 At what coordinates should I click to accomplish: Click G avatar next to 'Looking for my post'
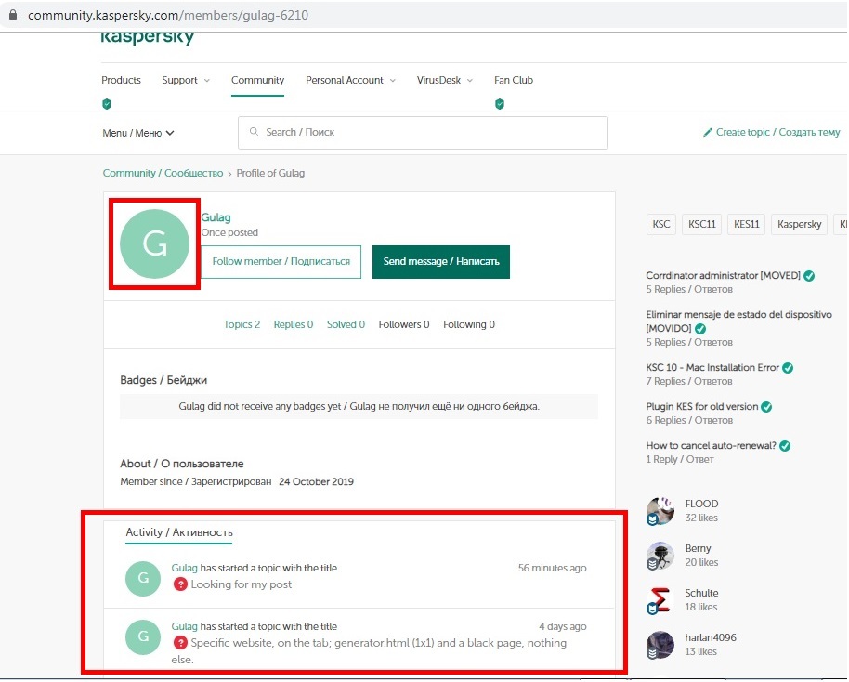pos(143,578)
